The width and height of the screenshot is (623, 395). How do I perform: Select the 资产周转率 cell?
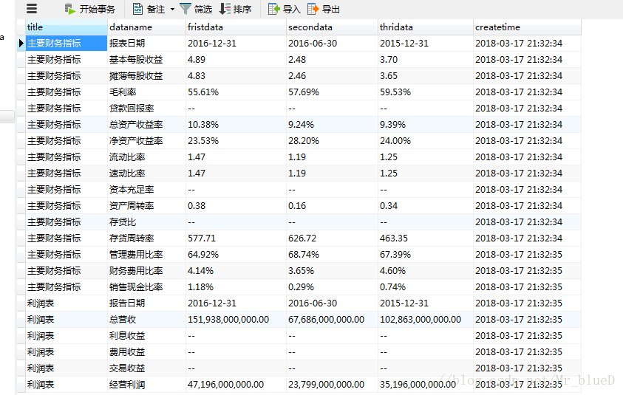(x=146, y=206)
